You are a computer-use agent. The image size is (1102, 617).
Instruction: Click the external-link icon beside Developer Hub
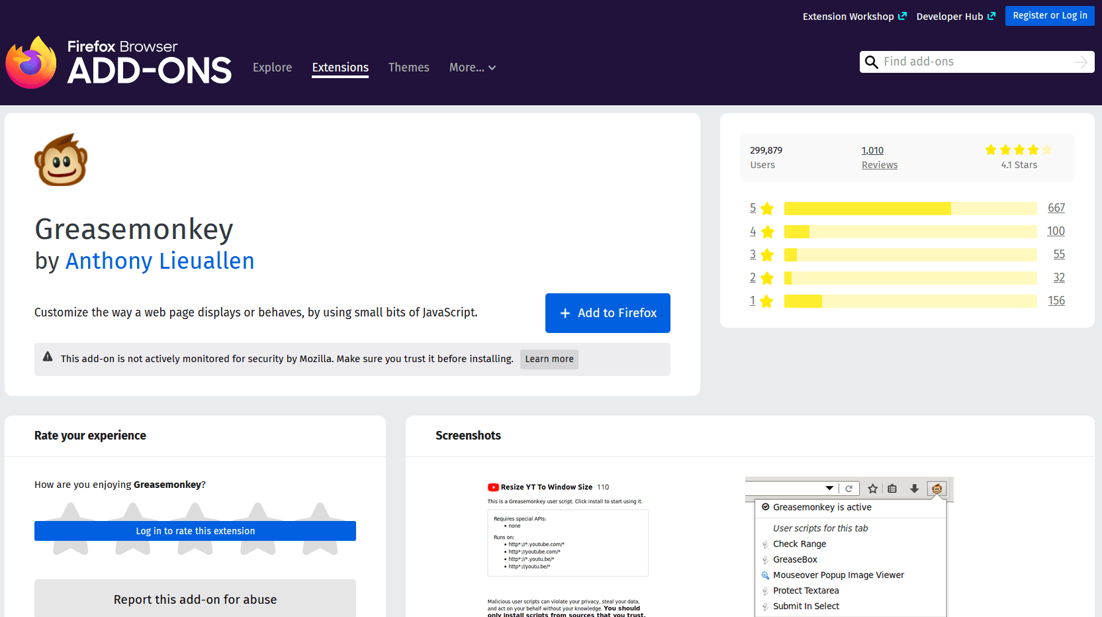point(991,15)
